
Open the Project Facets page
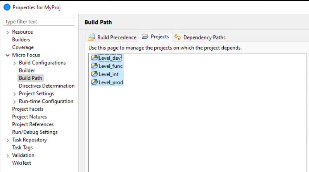(x=28, y=109)
